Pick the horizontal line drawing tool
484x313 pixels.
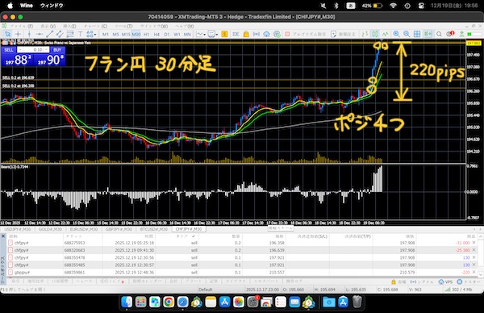tap(40, 34)
